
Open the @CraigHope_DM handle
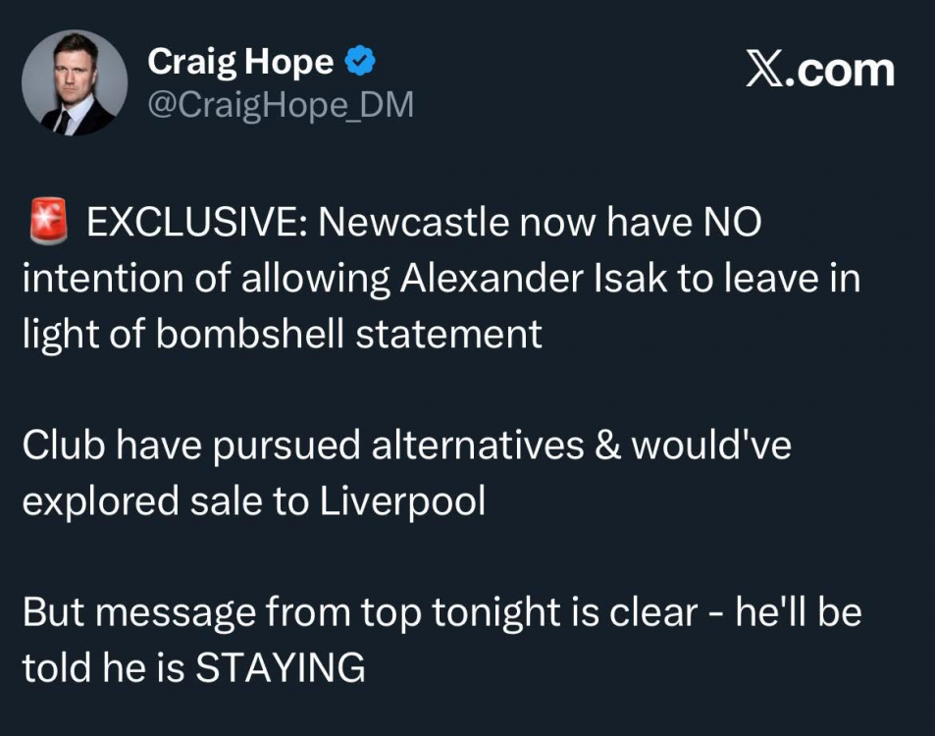[x=280, y=106]
